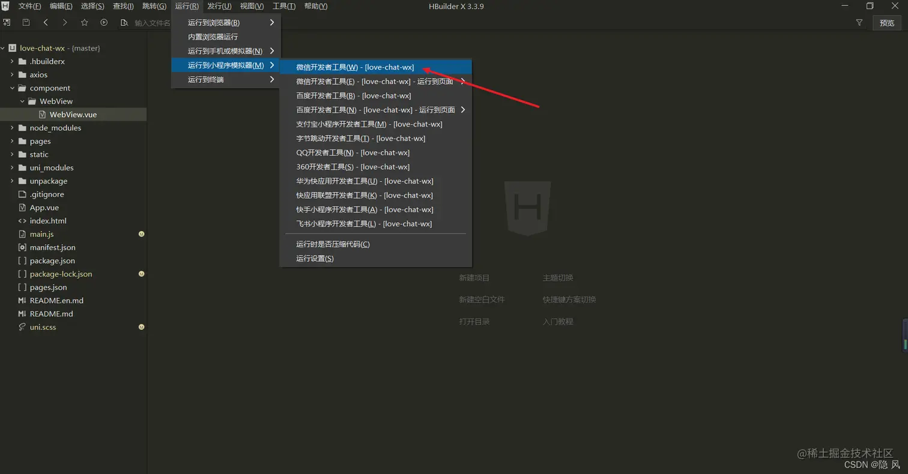908x474 pixels.
Task: Click the package.json brackets icon
Action: [x=22, y=260]
